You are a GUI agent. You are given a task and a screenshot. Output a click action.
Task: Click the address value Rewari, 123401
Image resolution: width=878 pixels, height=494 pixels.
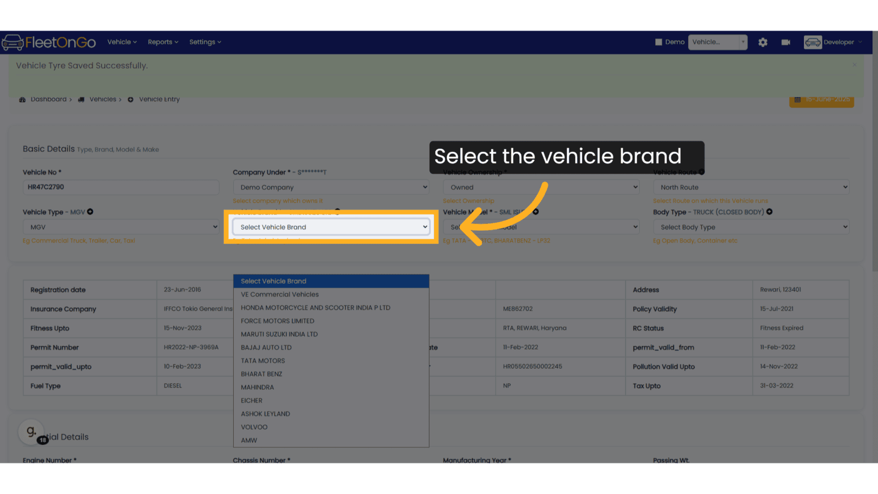[780, 290]
